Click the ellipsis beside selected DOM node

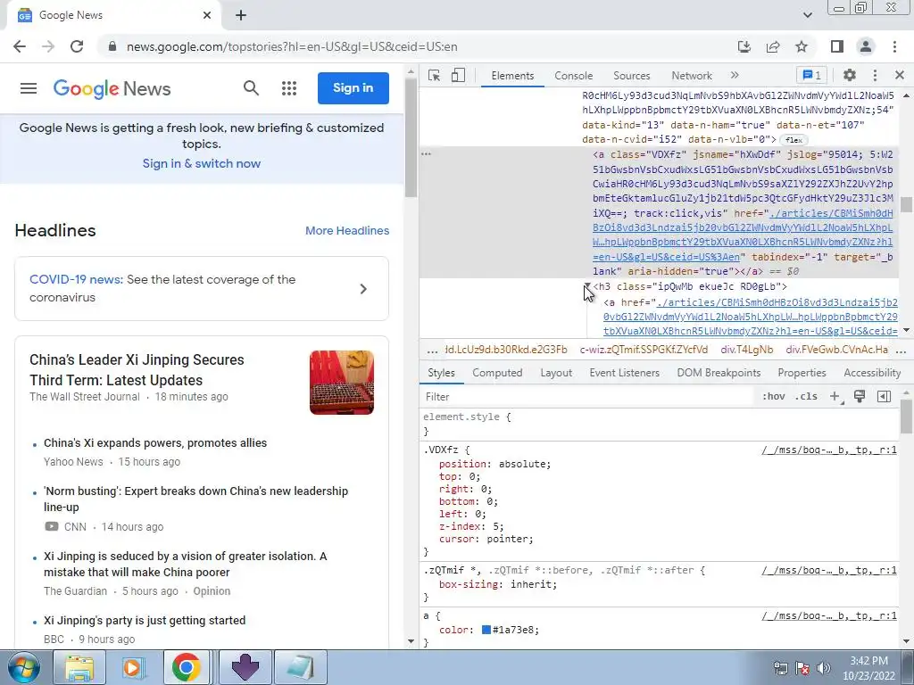click(426, 154)
